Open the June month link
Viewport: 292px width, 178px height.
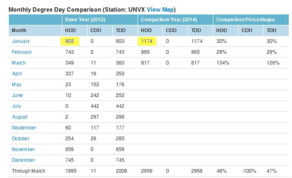click(x=17, y=95)
